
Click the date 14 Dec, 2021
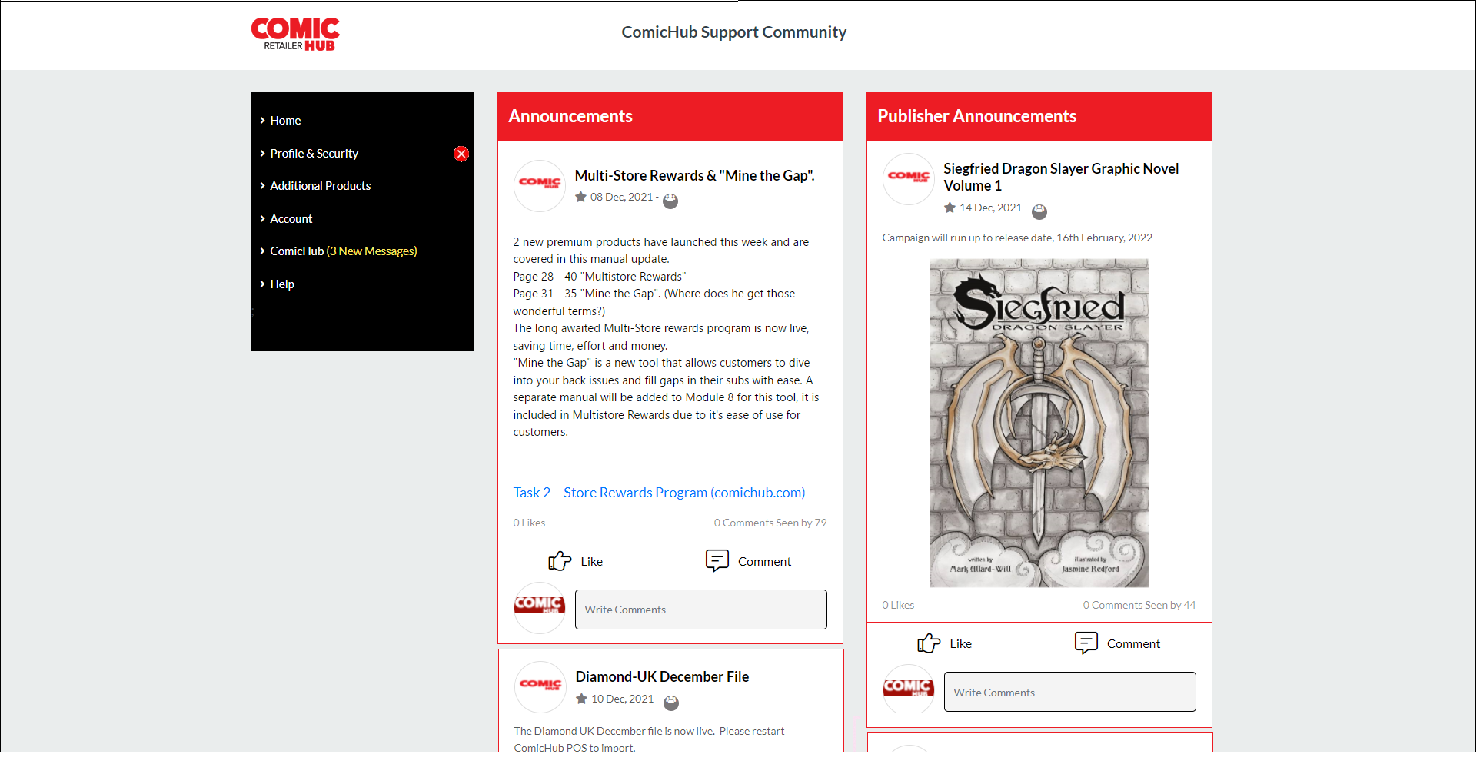click(x=990, y=208)
